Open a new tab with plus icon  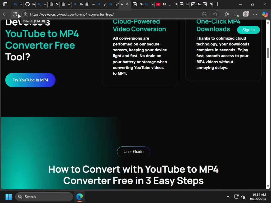(218, 4)
